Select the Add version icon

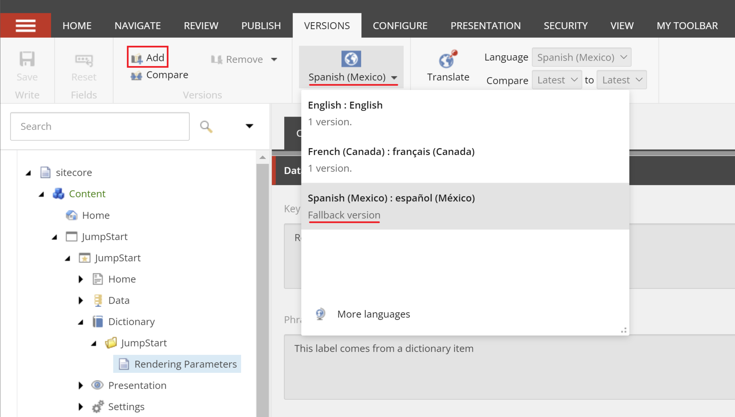click(x=136, y=58)
